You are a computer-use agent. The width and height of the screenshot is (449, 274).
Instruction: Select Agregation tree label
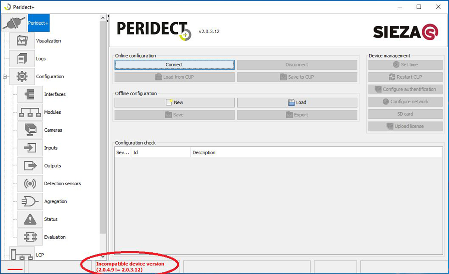(55, 201)
